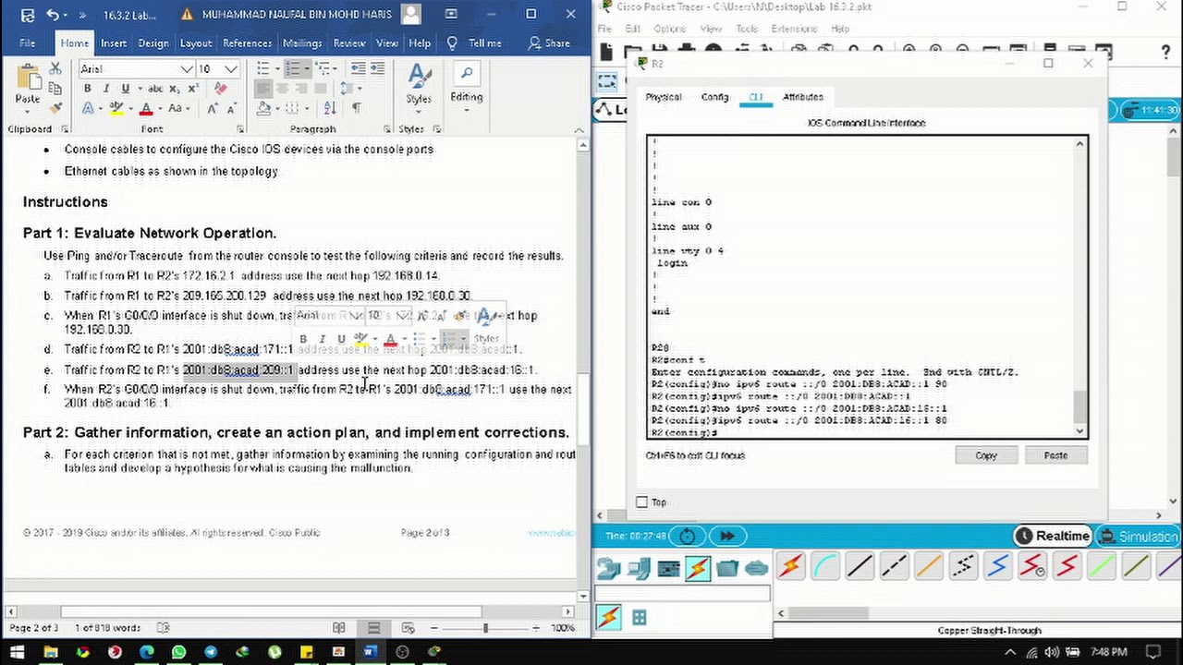The width and height of the screenshot is (1183, 665).
Task: Switch Packet Tracer to Realtime mode
Action: click(1053, 536)
